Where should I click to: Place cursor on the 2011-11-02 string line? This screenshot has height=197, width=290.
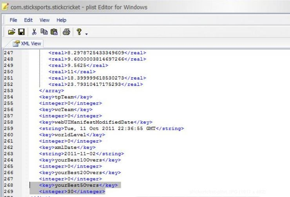(x=81, y=154)
